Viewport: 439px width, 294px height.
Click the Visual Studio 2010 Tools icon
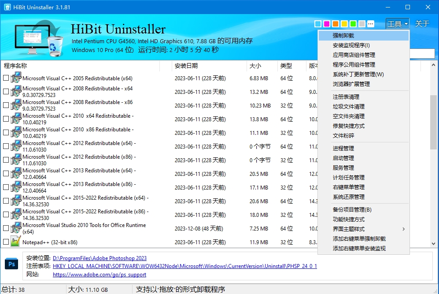pyautogui.click(x=16, y=228)
